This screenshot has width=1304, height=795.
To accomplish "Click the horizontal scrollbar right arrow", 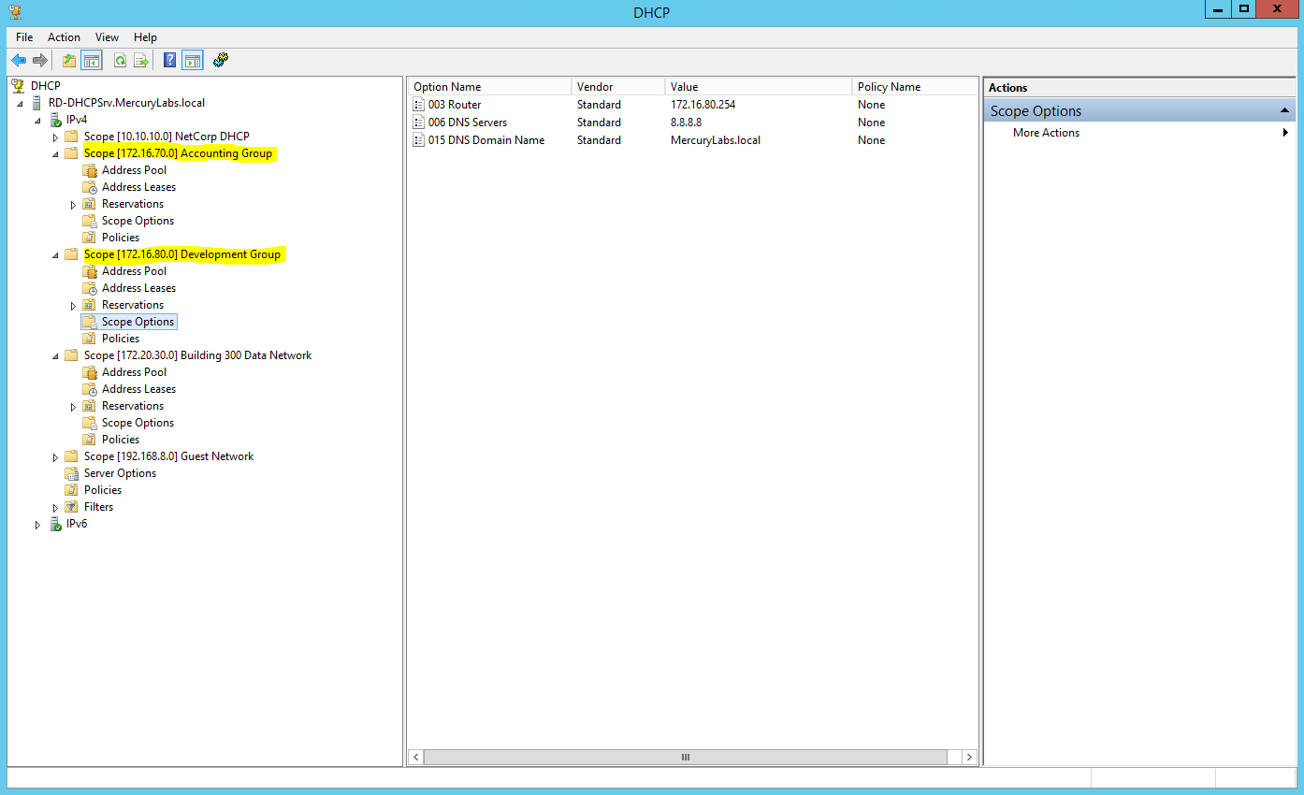I will [969, 757].
